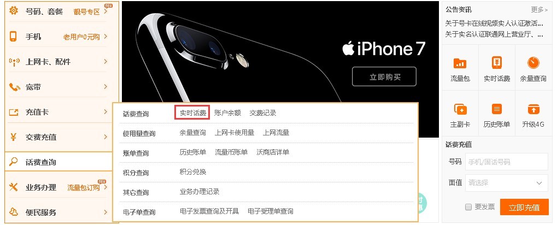Image resolution: width=557 pixels, height=225 pixels.
Task: Expand the 宽带 menu arrow
Action: click(x=105, y=87)
